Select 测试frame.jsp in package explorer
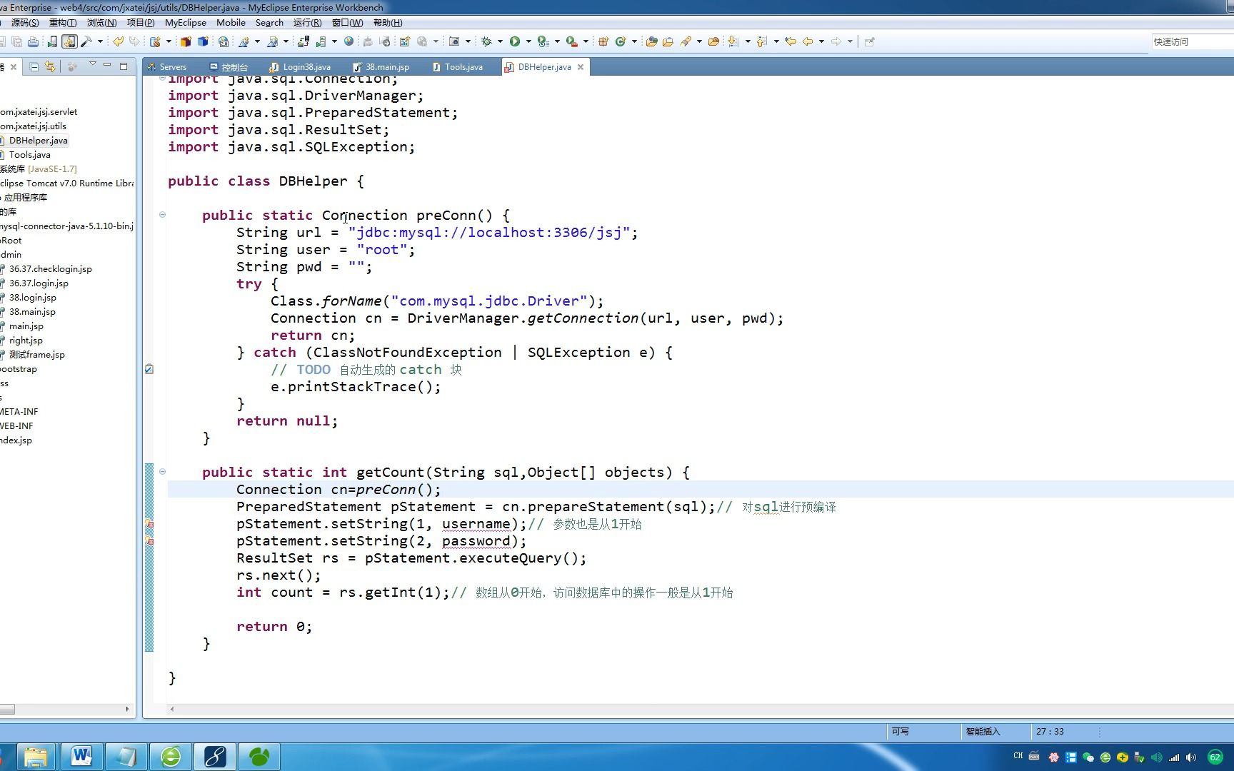The height and width of the screenshot is (771, 1234). point(36,355)
